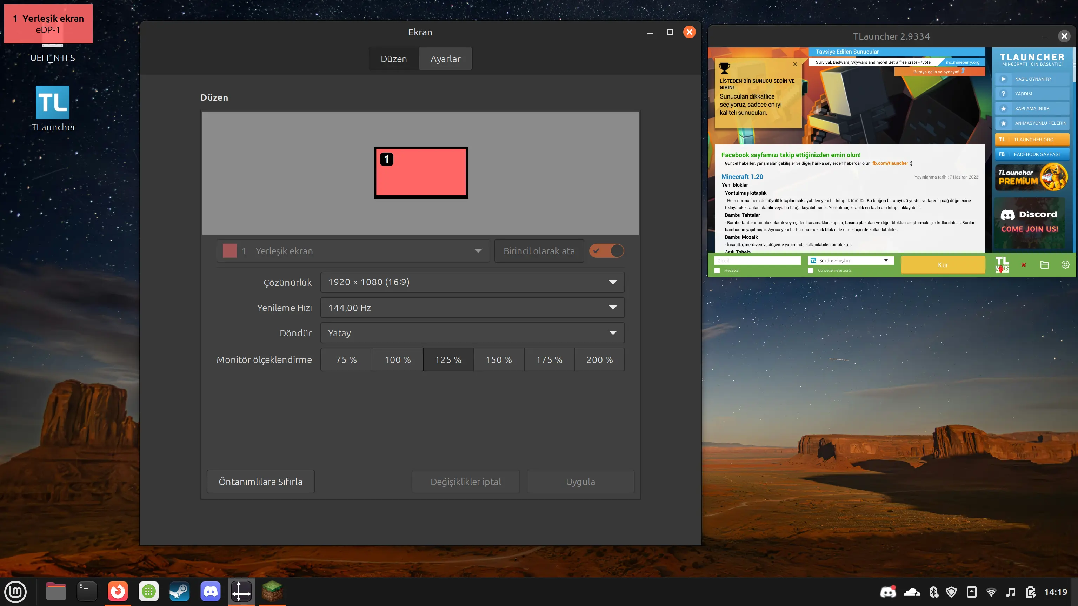Select 125 % monitor scaling

tap(448, 360)
